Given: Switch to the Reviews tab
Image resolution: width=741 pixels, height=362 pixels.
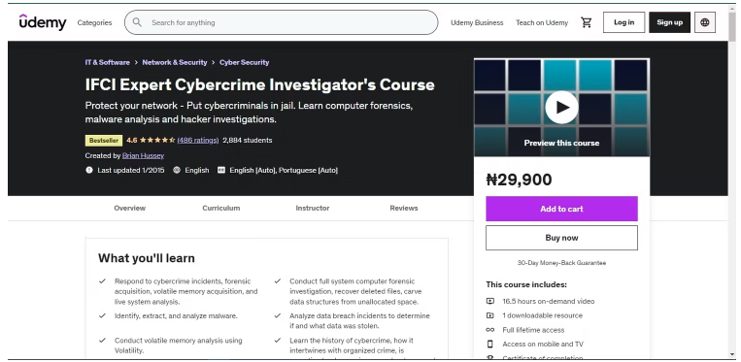Looking at the screenshot, I should tap(404, 208).
